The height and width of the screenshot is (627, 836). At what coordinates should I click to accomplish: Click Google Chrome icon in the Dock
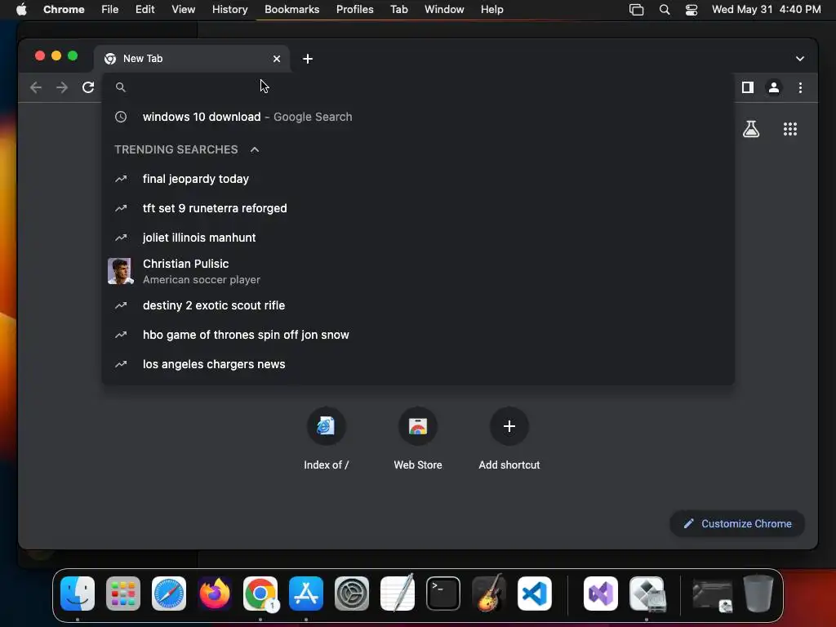260,594
